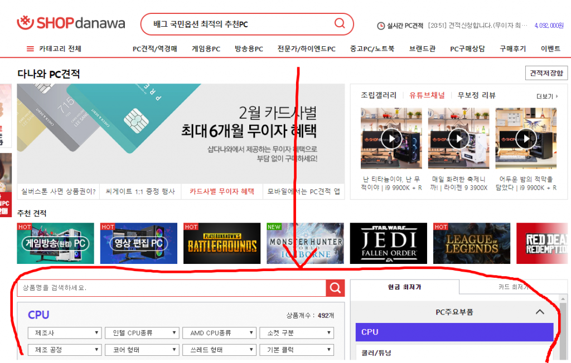
Task: Open the 카드사별 무이자 혜택 banner tab
Action: (222, 192)
